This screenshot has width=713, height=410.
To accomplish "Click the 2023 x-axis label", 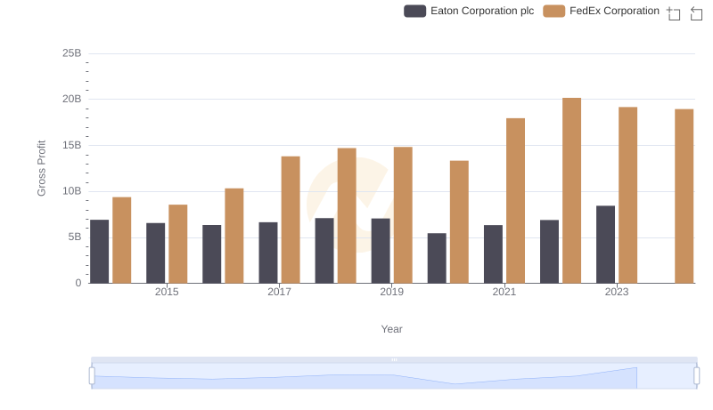I will (x=617, y=292).
